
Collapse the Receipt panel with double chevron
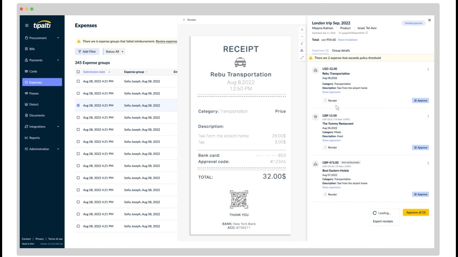pyautogui.click(x=184, y=20)
